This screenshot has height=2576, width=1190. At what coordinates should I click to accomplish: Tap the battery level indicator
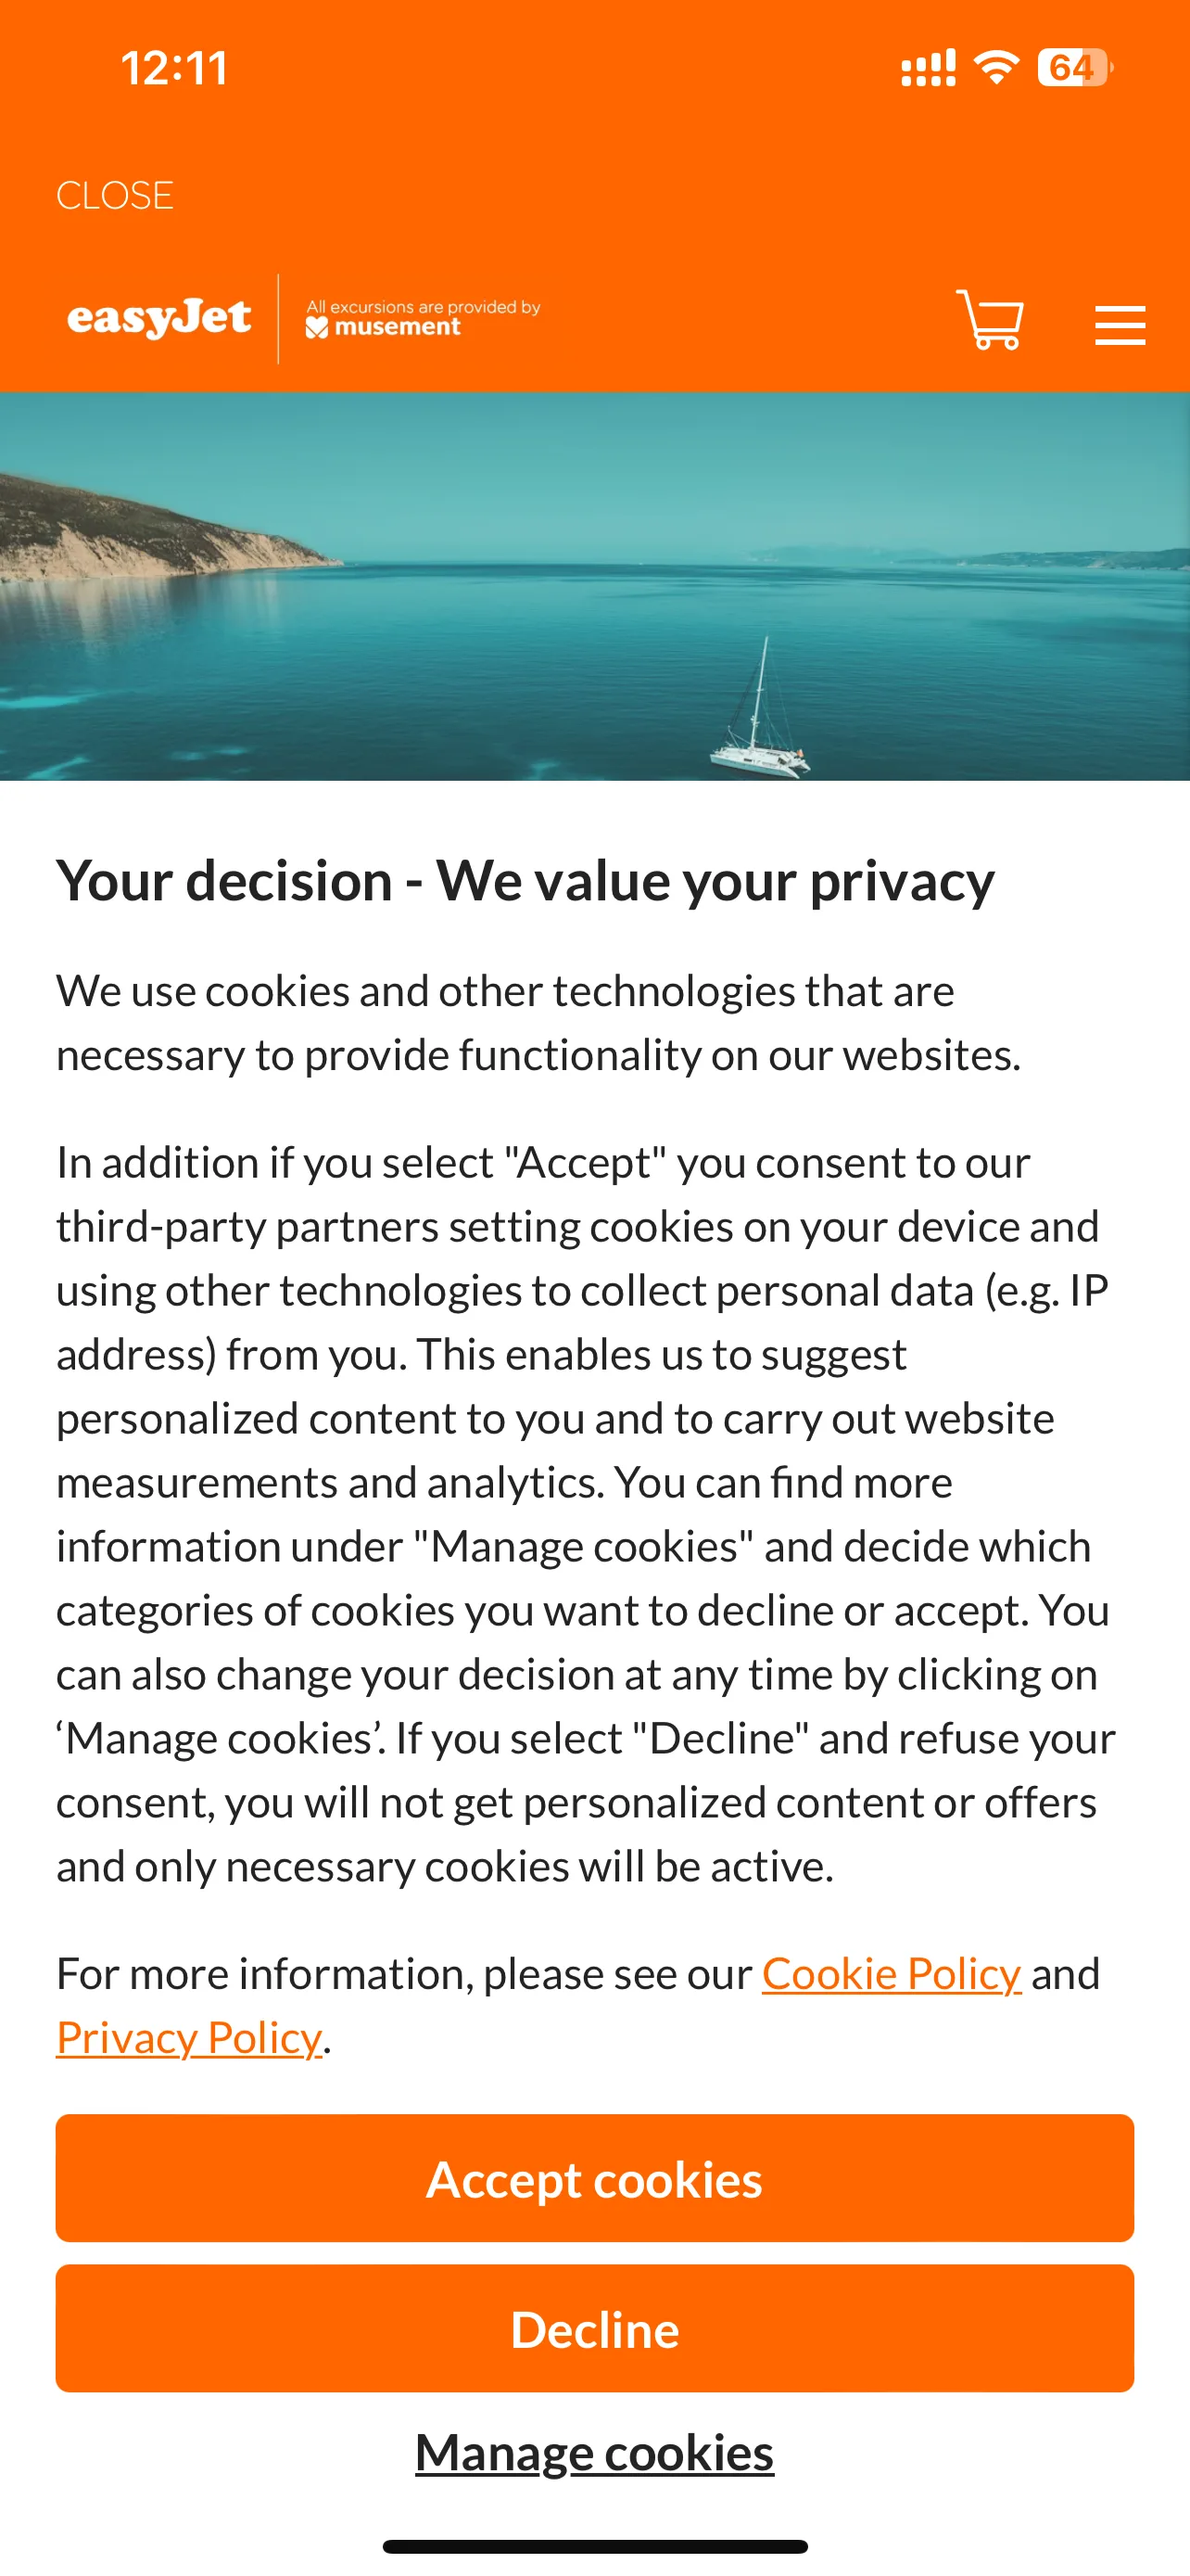(1074, 67)
